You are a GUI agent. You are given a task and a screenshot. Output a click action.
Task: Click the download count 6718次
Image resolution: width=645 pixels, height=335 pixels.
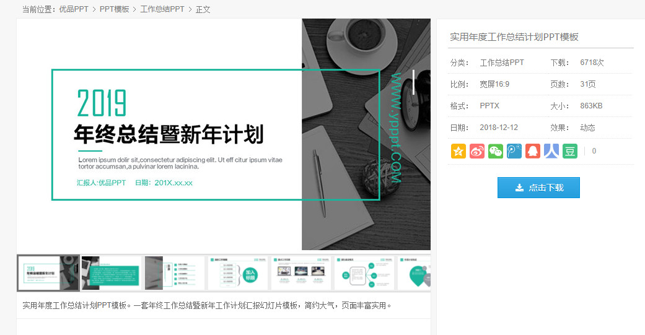pos(592,63)
